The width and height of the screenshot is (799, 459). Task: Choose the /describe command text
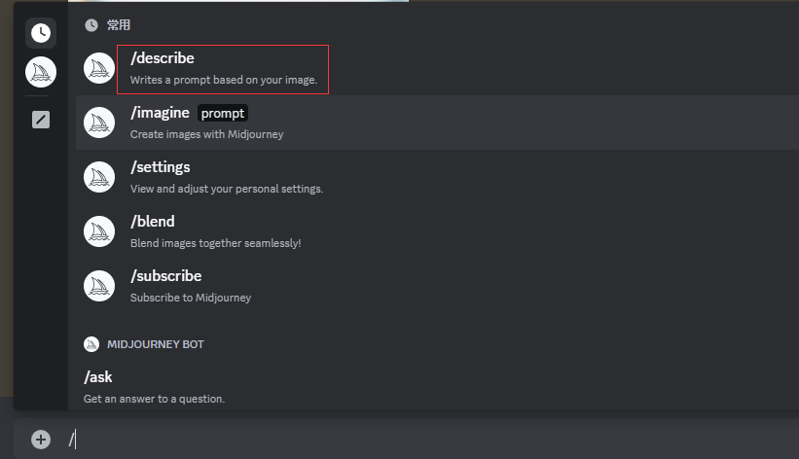pyautogui.click(x=163, y=58)
